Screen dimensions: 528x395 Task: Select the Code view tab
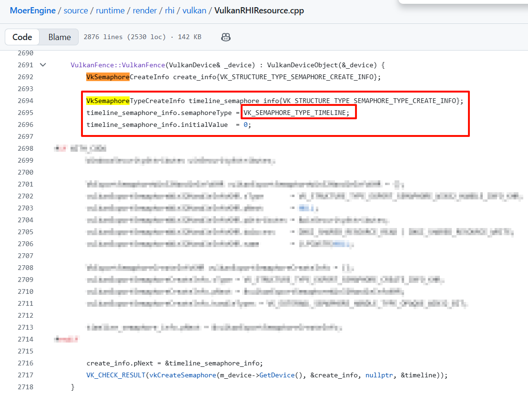click(22, 37)
